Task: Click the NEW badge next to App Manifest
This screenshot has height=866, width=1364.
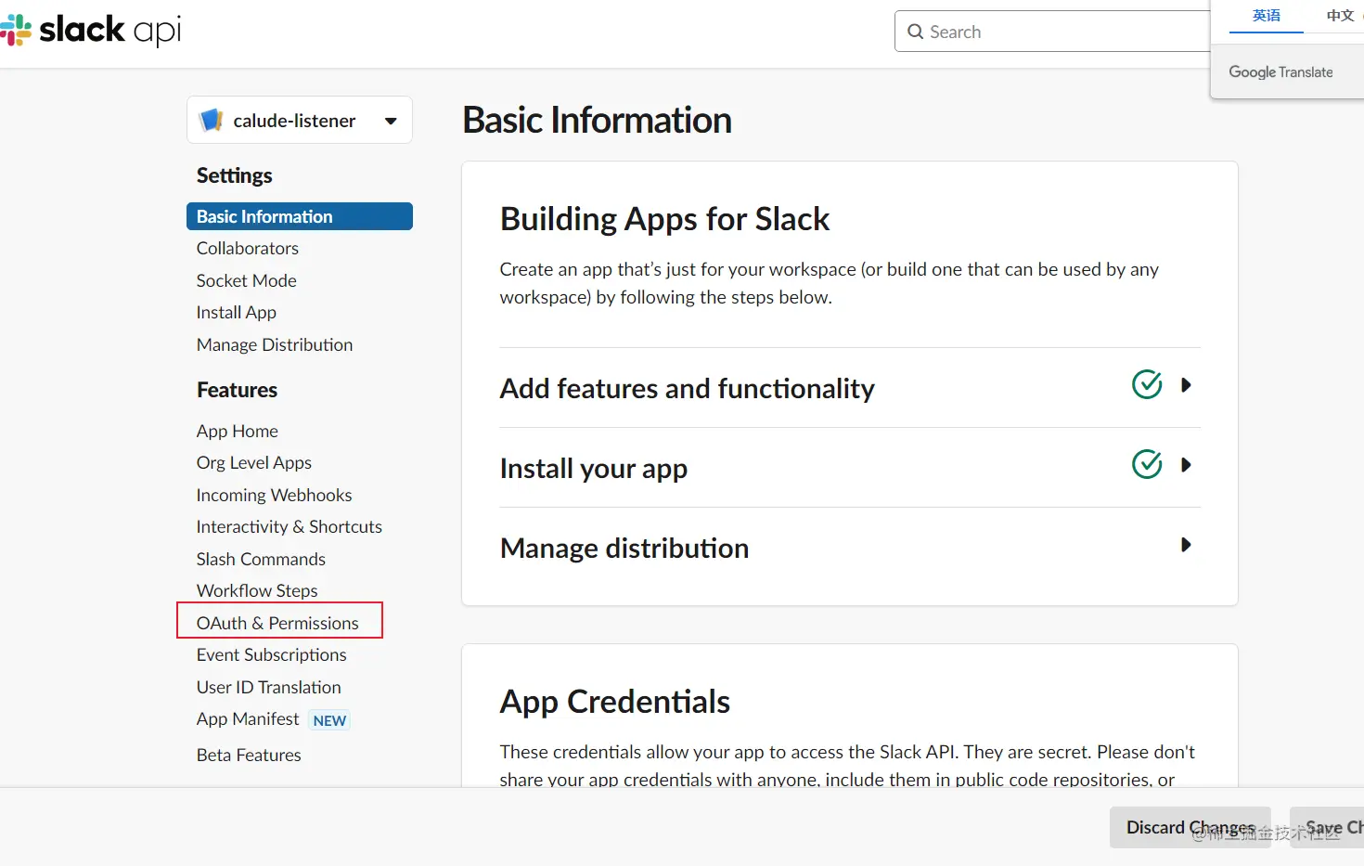Action: click(329, 720)
